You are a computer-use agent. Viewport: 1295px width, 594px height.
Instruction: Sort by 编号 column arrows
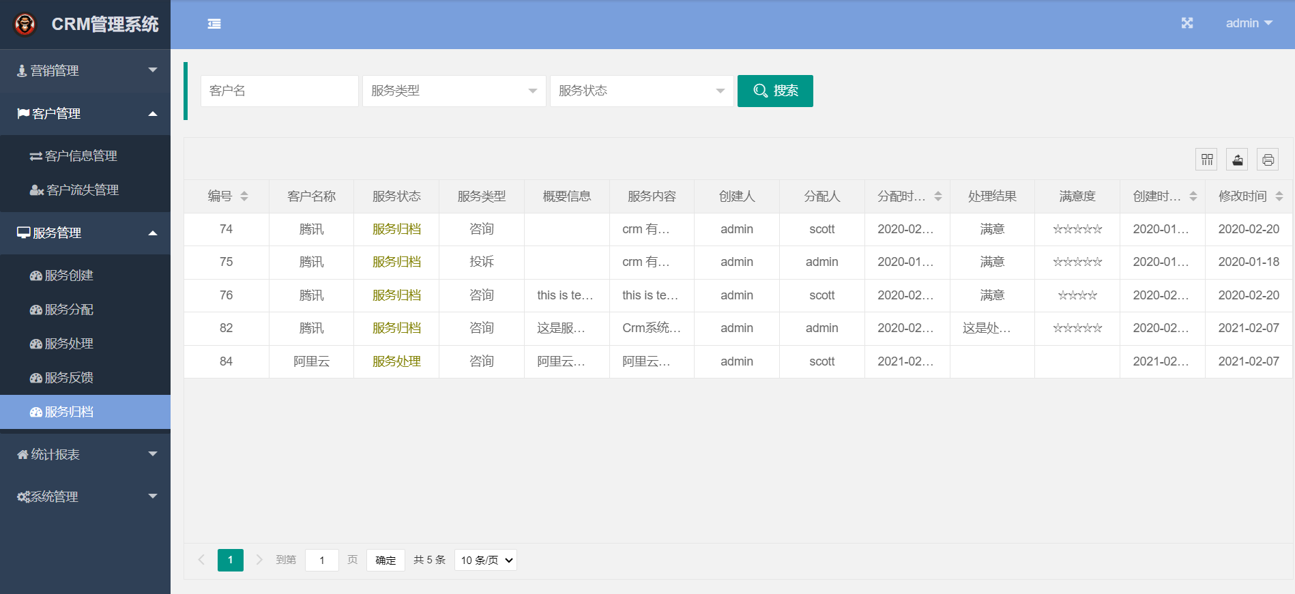tap(244, 196)
